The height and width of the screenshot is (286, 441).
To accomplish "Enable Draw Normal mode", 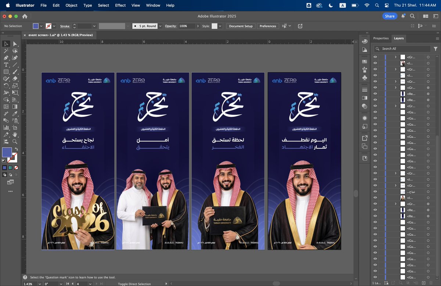I will pos(4,174).
